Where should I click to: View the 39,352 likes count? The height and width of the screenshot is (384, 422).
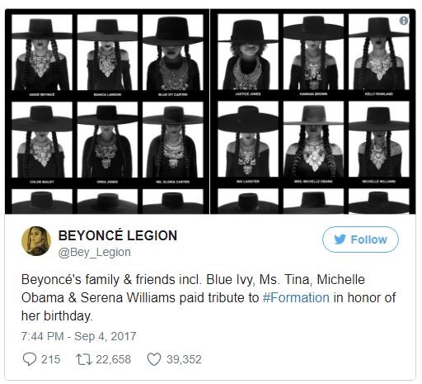pyautogui.click(x=184, y=359)
